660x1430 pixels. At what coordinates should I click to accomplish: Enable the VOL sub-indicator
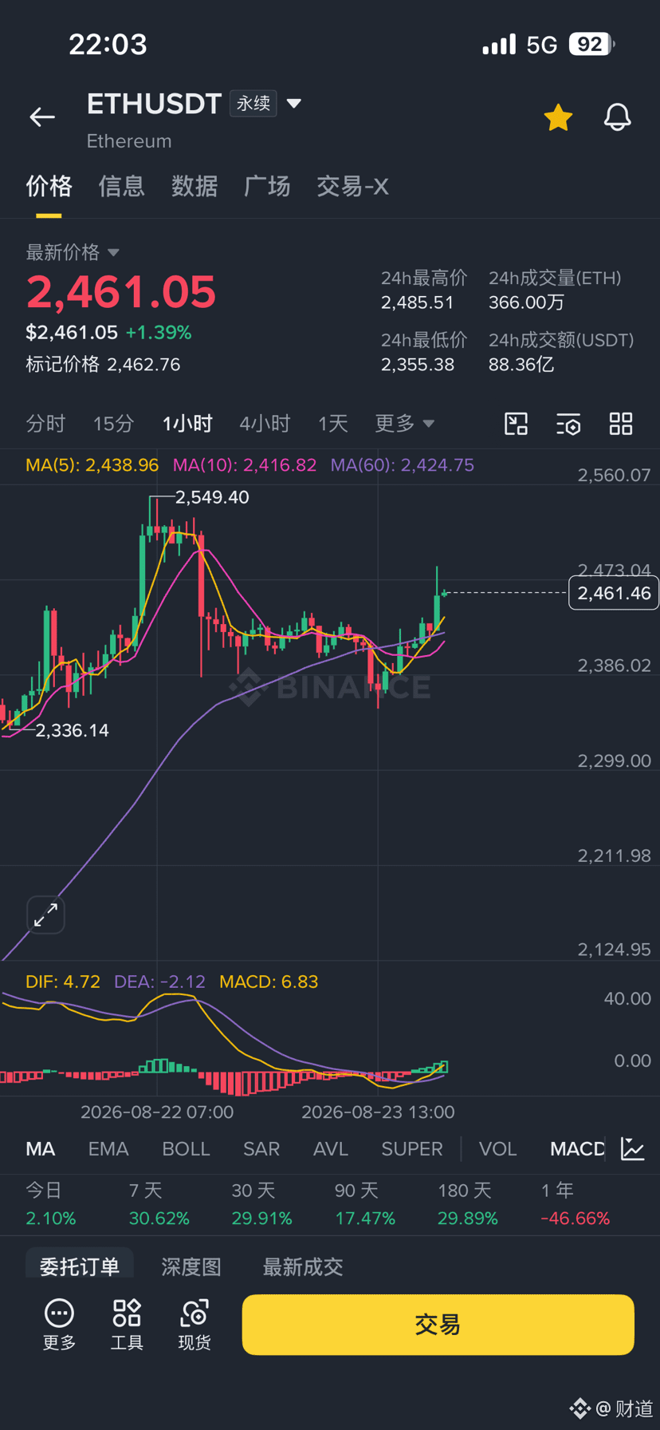[498, 1149]
